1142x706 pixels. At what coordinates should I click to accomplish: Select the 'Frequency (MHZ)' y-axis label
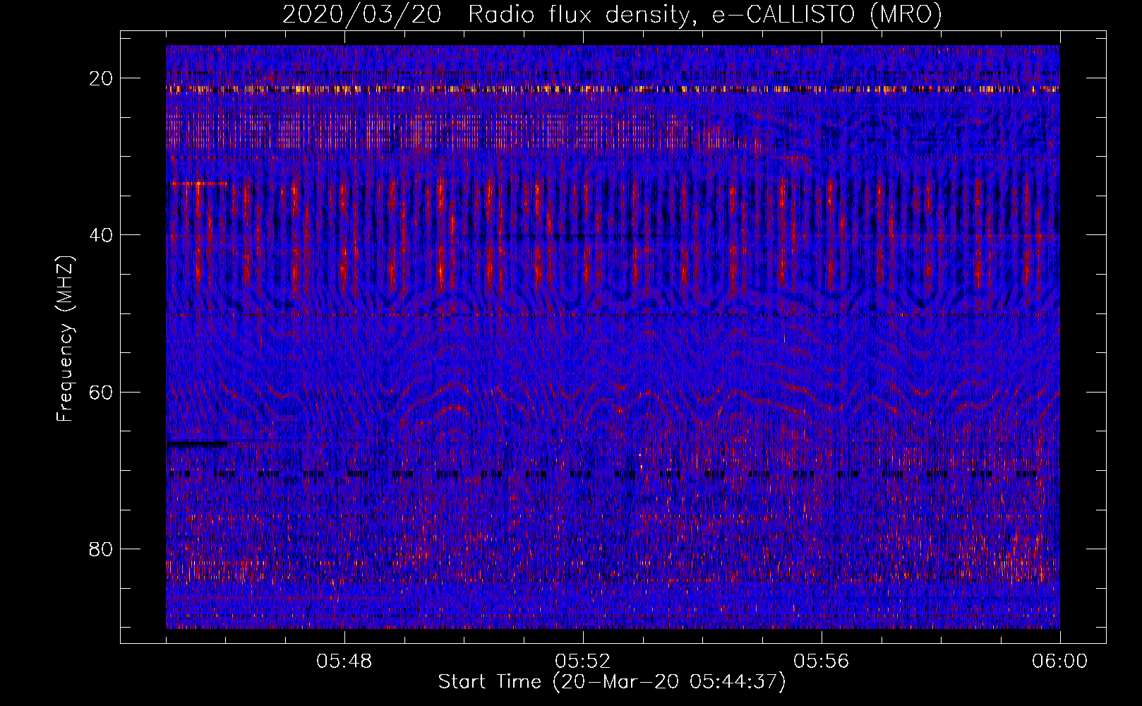tap(65, 339)
